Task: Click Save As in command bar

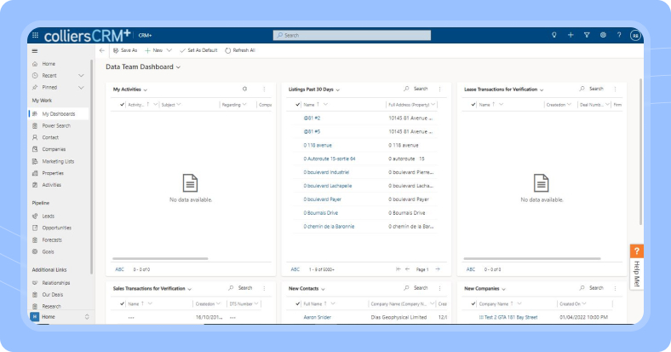Action: (x=125, y=50)
